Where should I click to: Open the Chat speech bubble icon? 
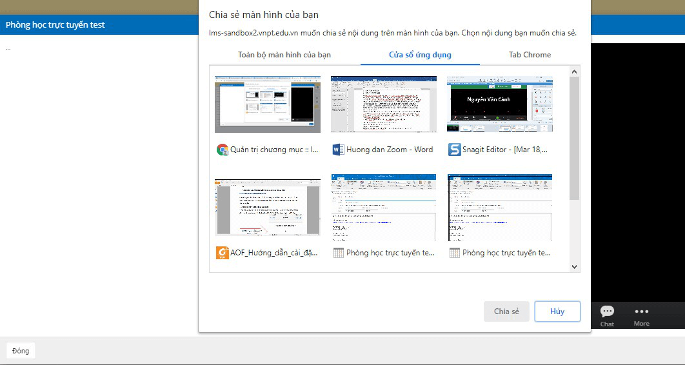pyautogui.click(x=607, y=312)
